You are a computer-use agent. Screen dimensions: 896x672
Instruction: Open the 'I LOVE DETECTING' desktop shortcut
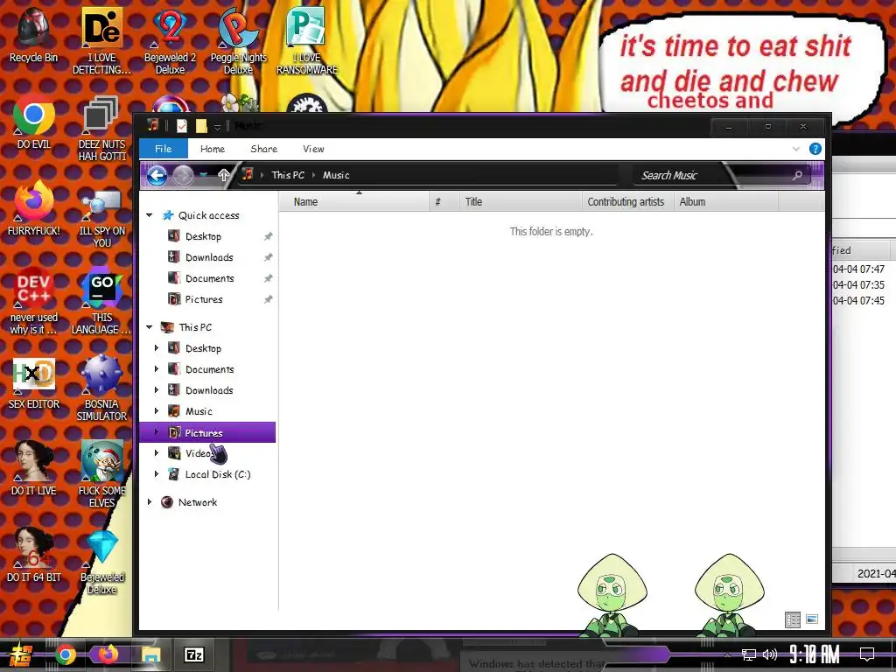(x=101, y=40)
